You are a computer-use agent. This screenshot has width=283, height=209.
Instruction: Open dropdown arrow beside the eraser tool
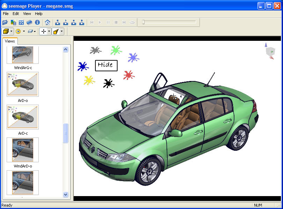pos(35,31)
